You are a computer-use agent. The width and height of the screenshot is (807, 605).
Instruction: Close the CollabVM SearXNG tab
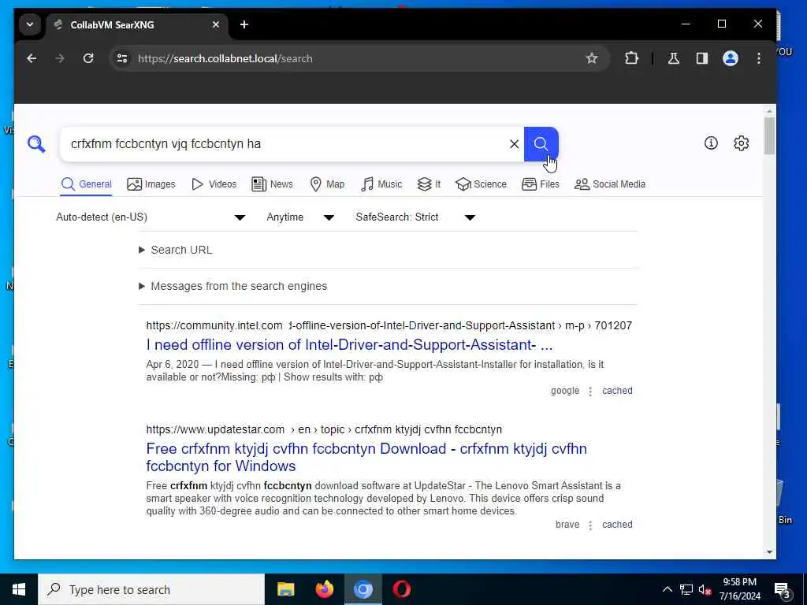click(x=216, y=24)
